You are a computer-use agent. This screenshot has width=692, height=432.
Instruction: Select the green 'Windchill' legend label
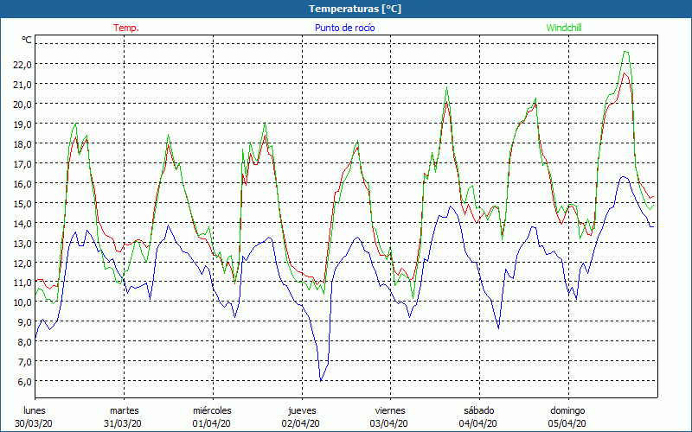(564, 28)
